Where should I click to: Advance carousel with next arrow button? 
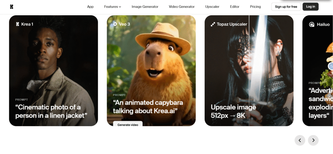click(x=313, y=140)
